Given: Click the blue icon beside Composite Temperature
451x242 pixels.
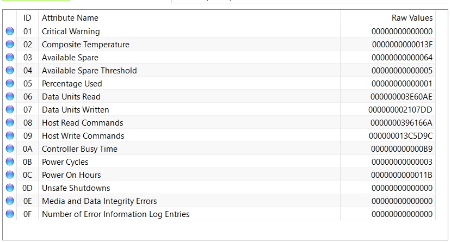Looking at the screenshot, I should (10, 45).
